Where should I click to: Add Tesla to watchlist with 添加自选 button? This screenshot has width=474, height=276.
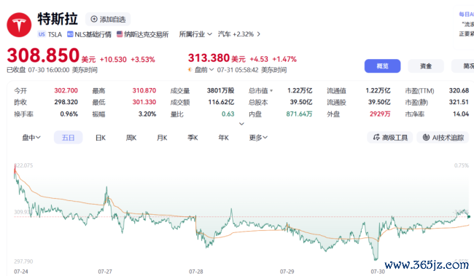point(108,20)
